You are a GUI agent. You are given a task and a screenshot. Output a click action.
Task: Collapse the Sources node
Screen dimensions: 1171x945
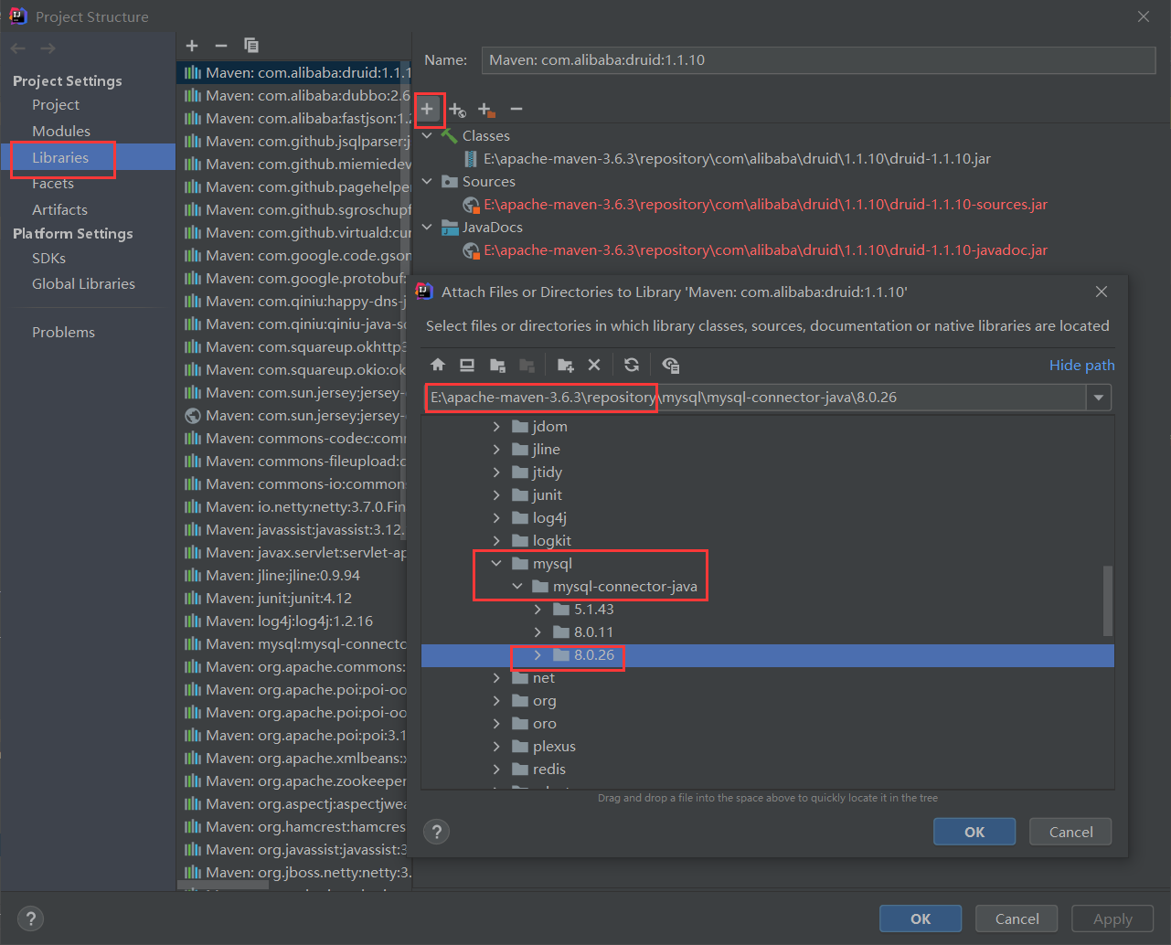point(427,181)
